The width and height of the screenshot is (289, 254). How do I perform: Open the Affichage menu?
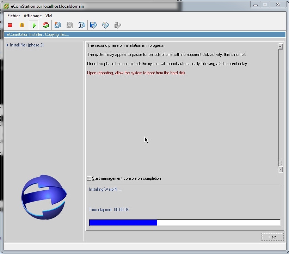click(x=32, y=16)
